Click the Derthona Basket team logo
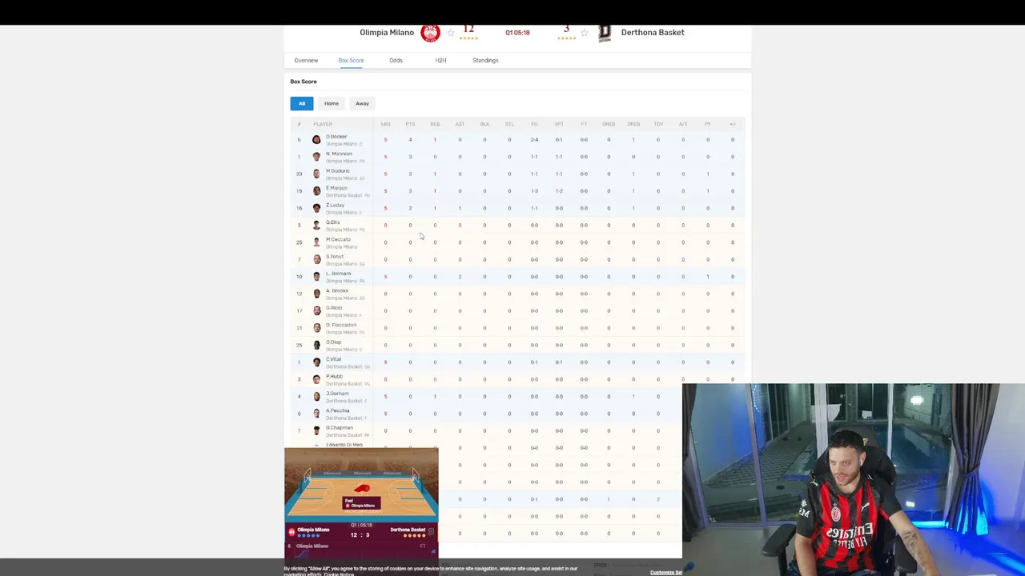The height and width of the screenshot is (576, 1025). (605, 33)
